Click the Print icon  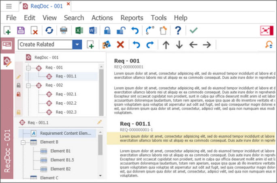pos(64,30)
